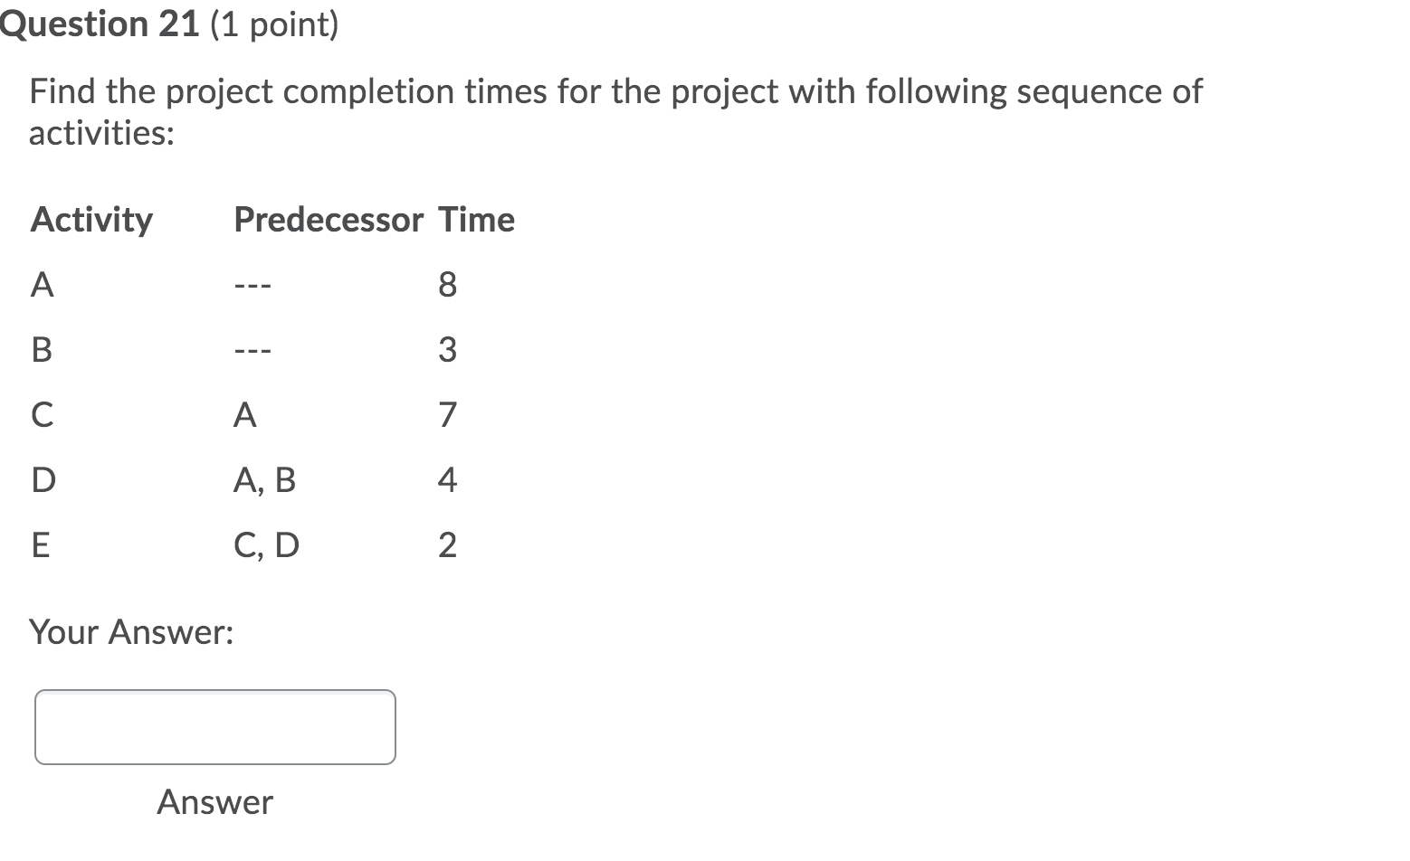This screenshot has width=1410, height=861.
Task: Select activity B in the table
Action: point(41,350)
